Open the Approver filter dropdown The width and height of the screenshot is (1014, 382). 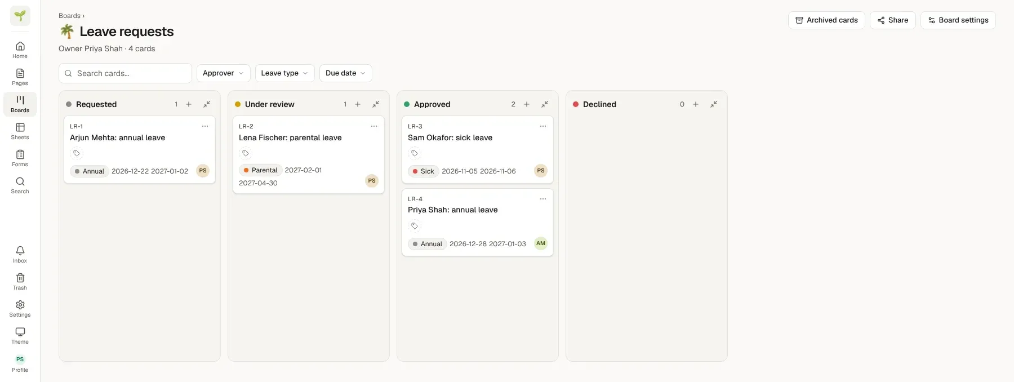click(224, 73)
